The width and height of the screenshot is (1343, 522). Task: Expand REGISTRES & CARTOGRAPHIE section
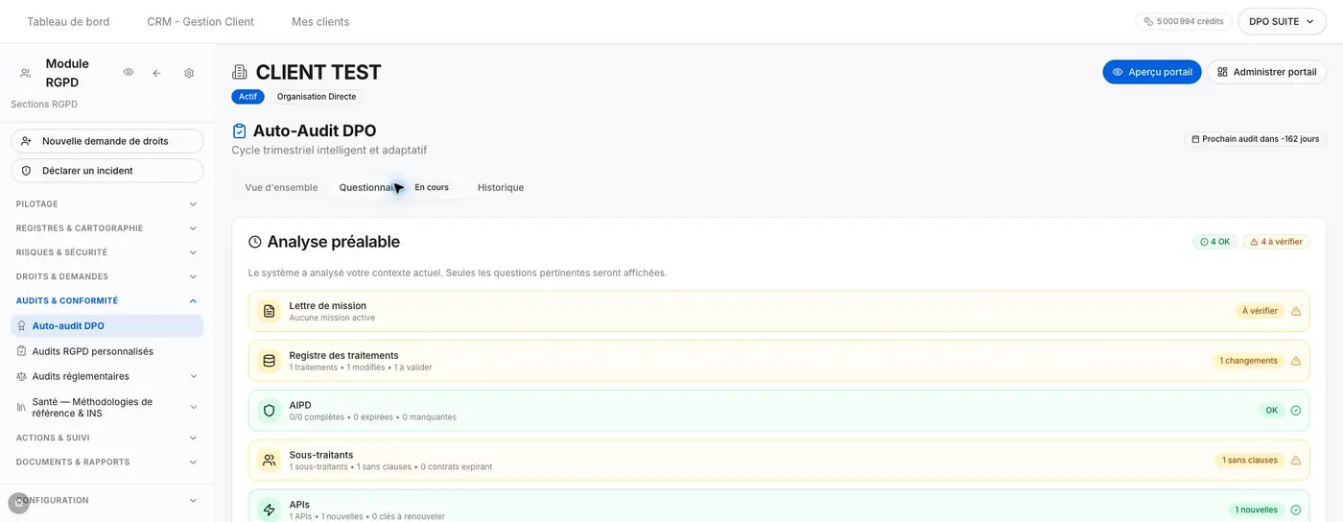106,228
